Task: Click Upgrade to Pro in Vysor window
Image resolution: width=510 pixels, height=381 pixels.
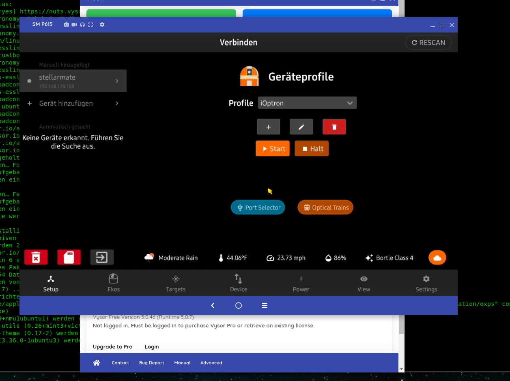Action: [113, 346]
